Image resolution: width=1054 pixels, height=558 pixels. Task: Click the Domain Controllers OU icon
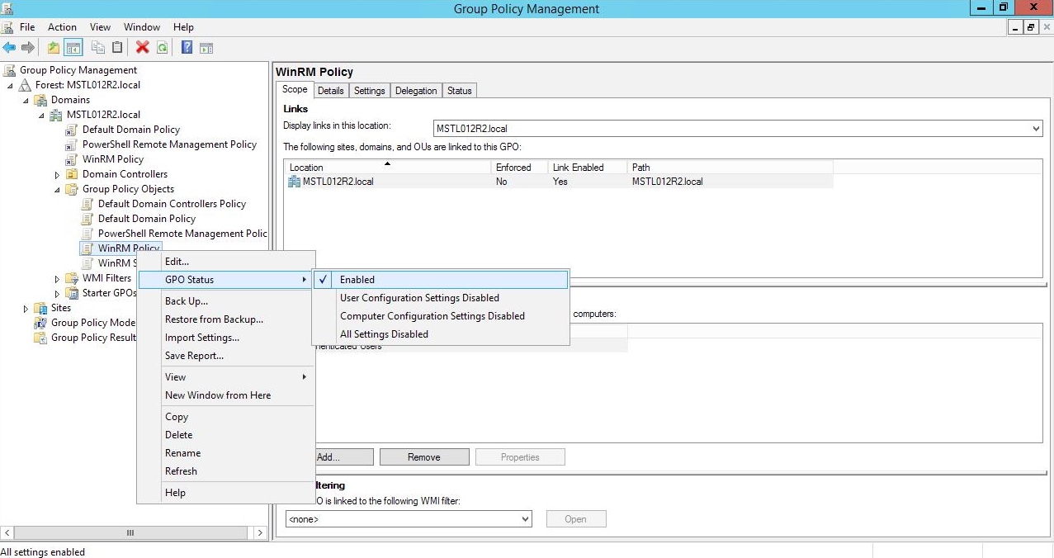72,174
